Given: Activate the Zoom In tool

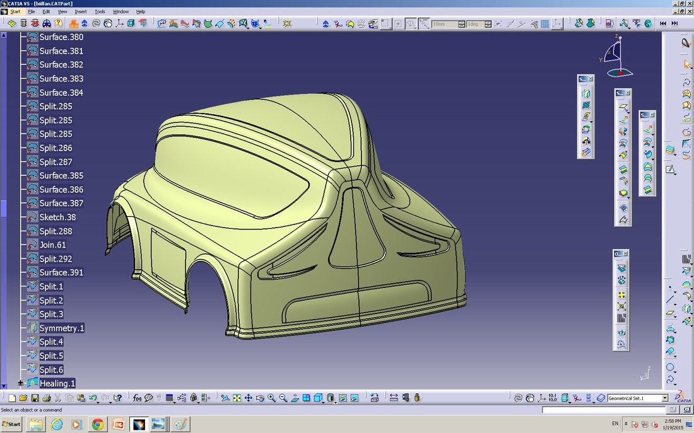Looking at the screenshot, I should tap(271, 398).
